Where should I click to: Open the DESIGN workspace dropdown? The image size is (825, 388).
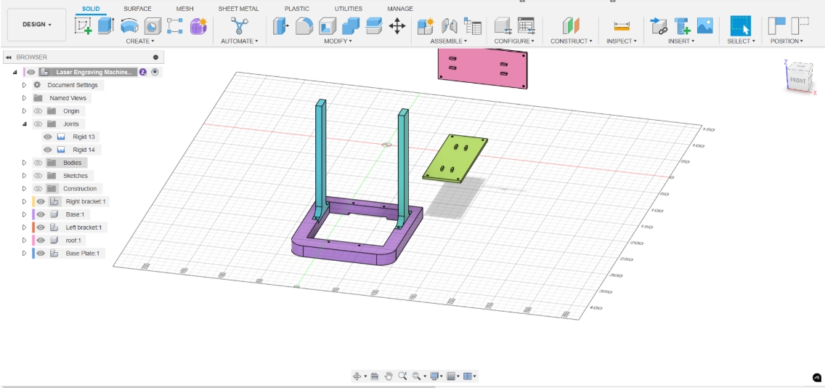pos(37,25)
